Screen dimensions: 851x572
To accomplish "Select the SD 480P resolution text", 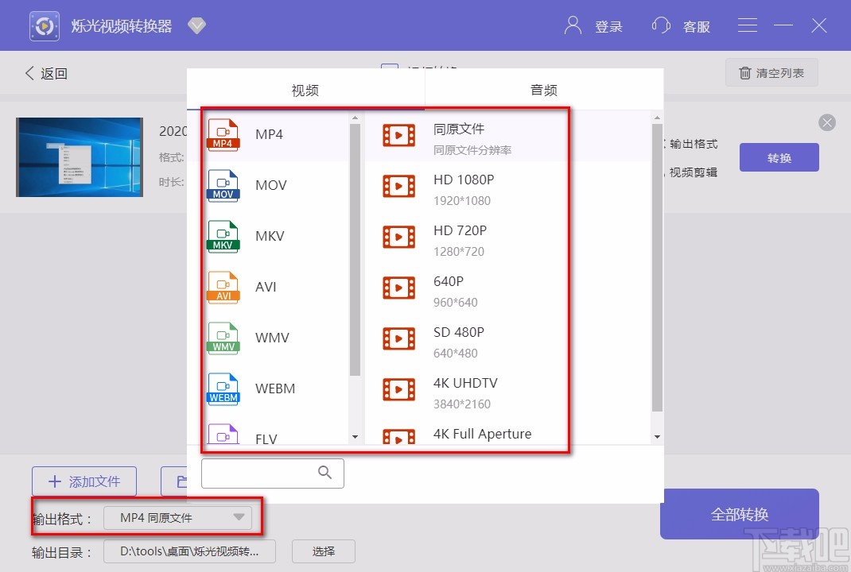I will 459,332.
